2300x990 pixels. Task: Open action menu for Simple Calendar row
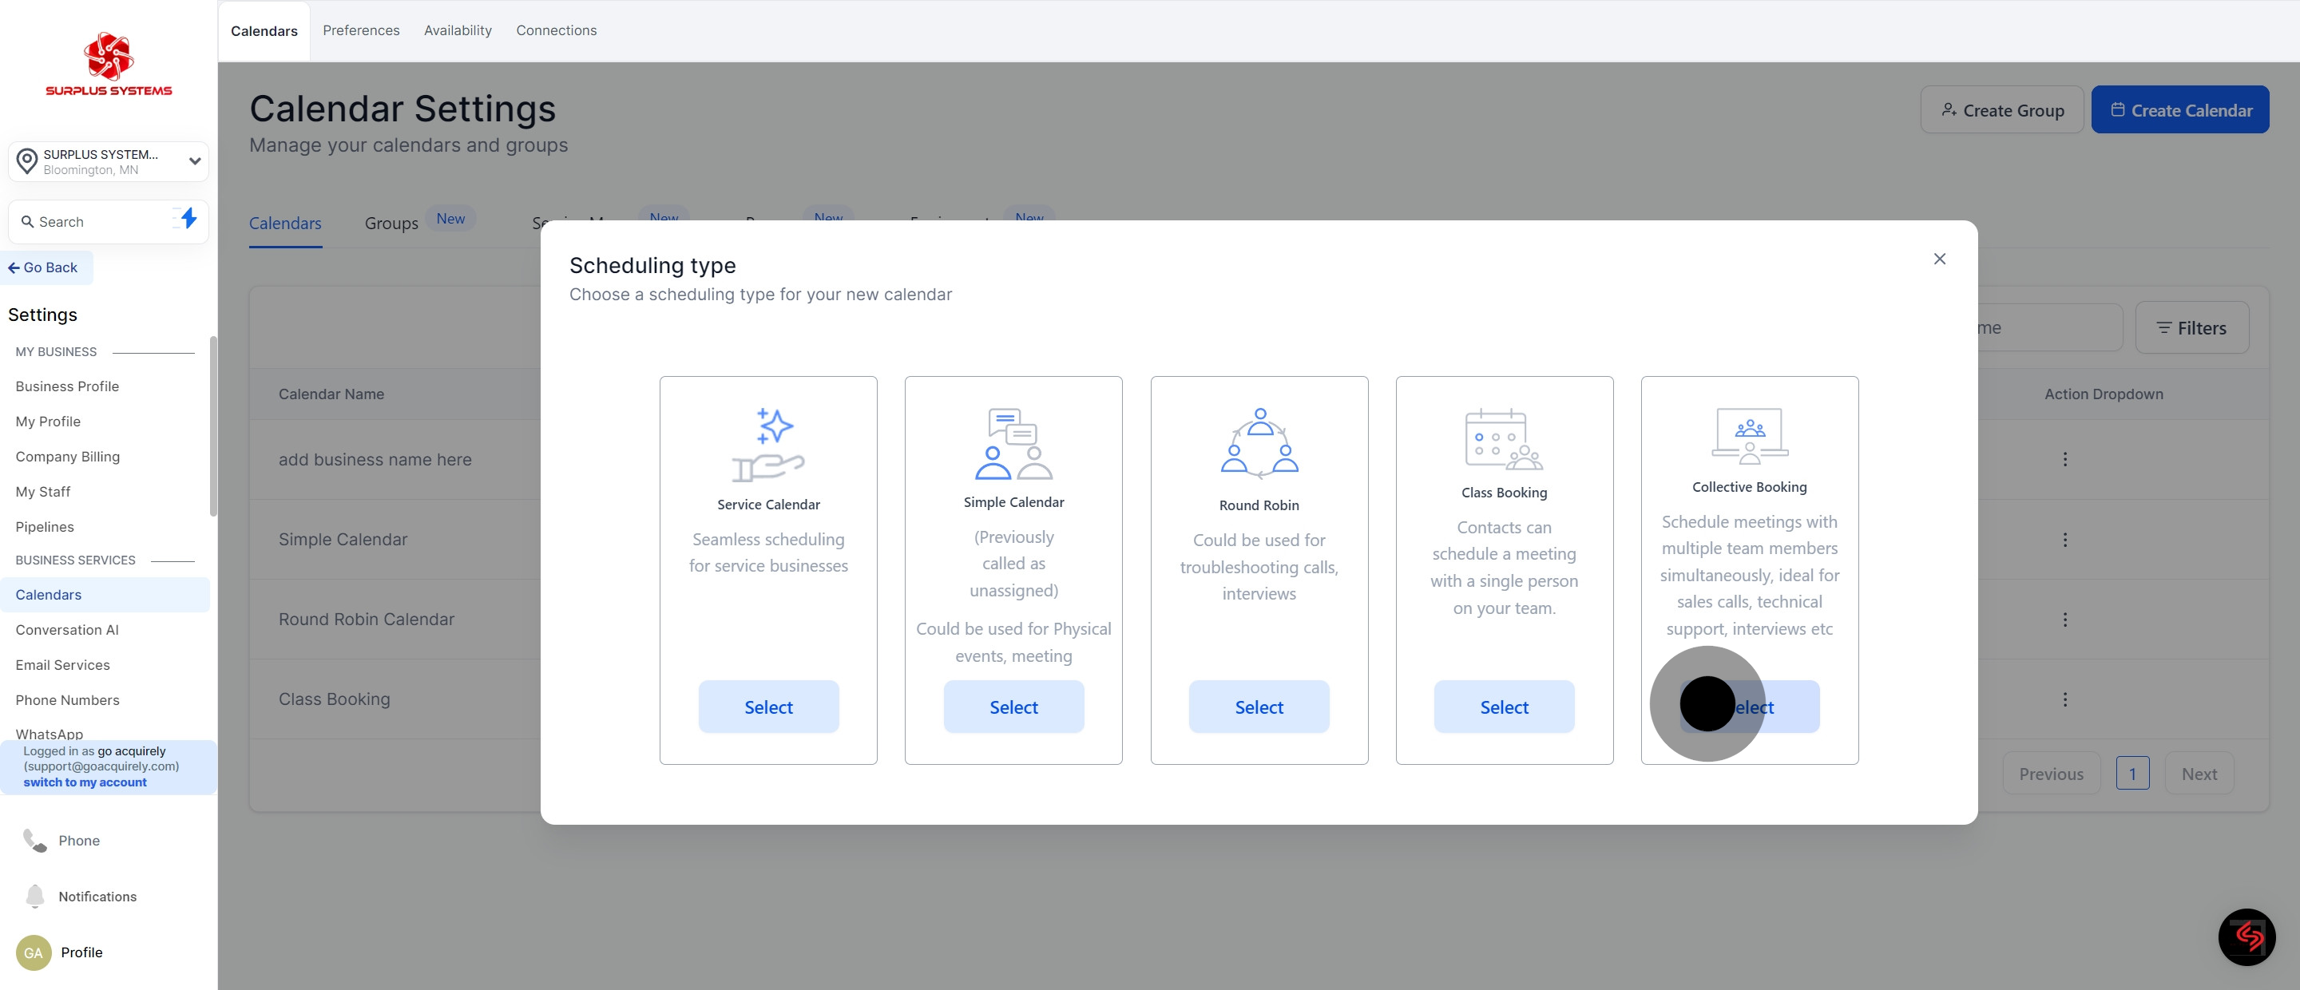click(x=2064, y=539)
